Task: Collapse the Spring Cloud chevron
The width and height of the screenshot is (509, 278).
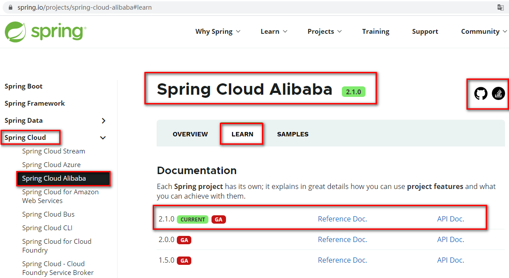Action: coord(103,138)
